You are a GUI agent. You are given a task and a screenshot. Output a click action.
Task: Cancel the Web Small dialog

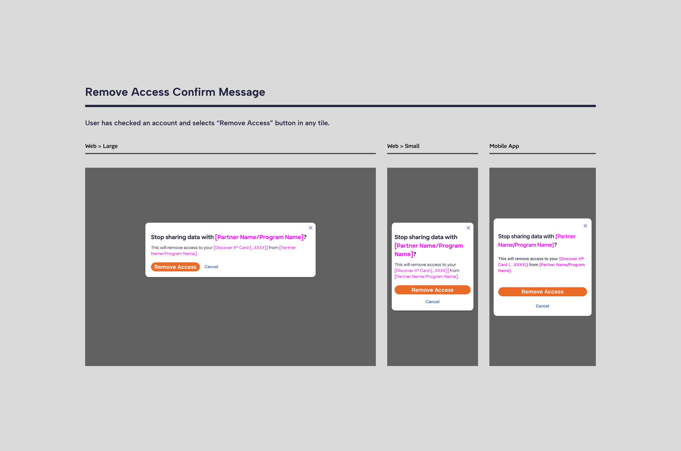point(432,302)
